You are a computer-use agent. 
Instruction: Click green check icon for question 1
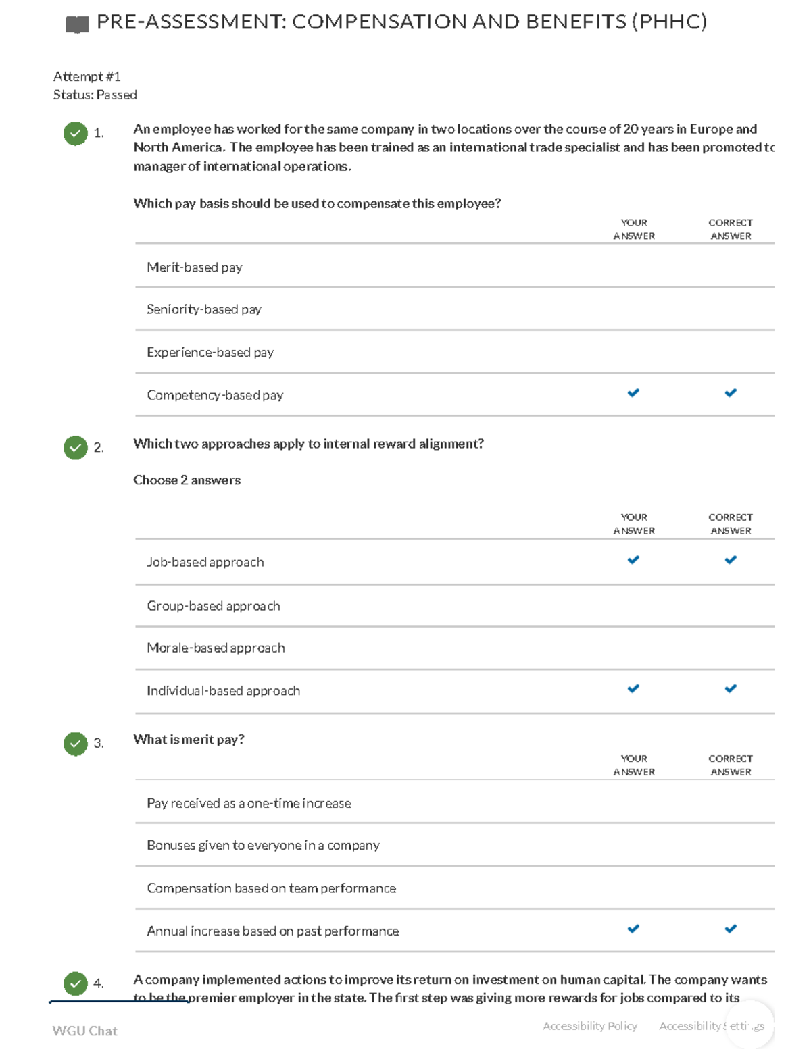(76, 133)
